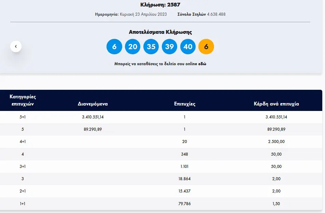Click the success count 1 in the 5 row
Screen dimensions: 325x213
184,129
